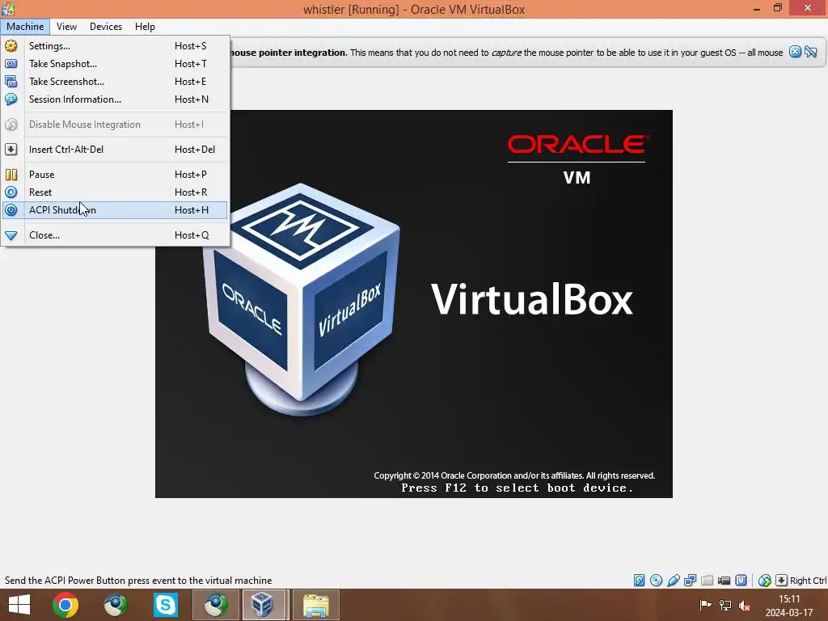Click the hard disk activity status icon
Screen dimensions: 828x621
(x=639, y=581)
